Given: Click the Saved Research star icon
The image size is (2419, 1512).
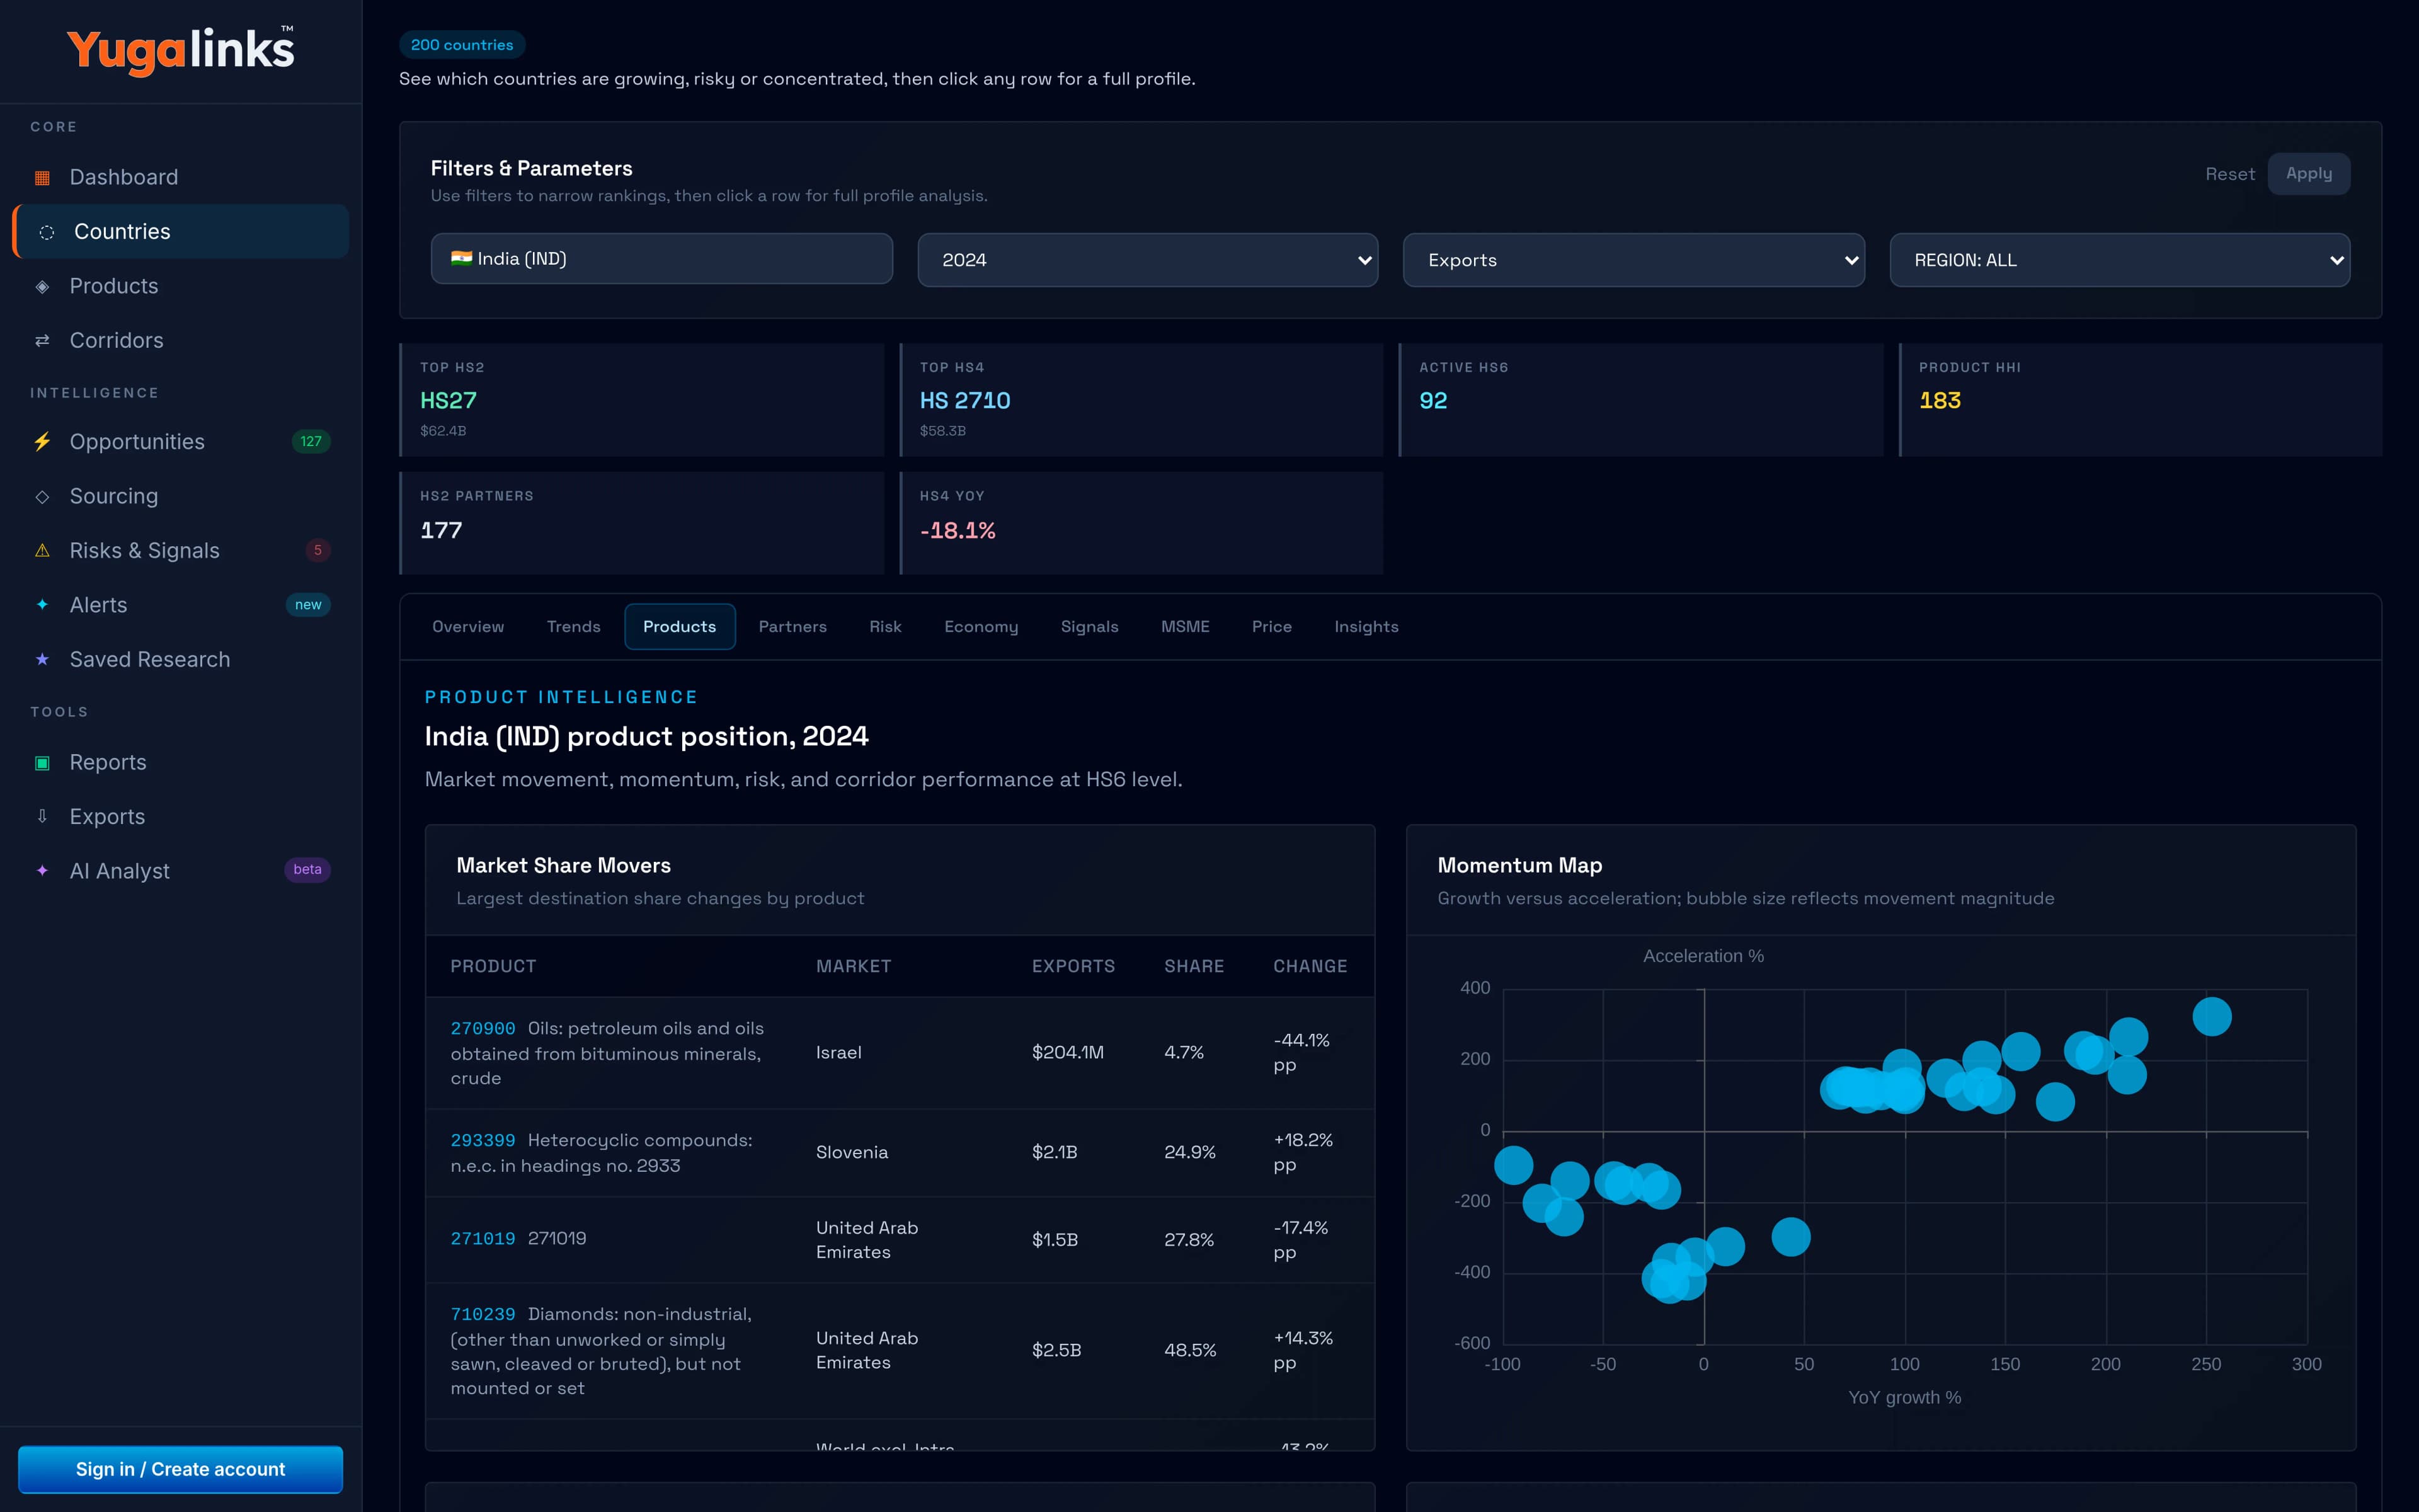Looking at the screenshot, I should (x=42, y=660).
